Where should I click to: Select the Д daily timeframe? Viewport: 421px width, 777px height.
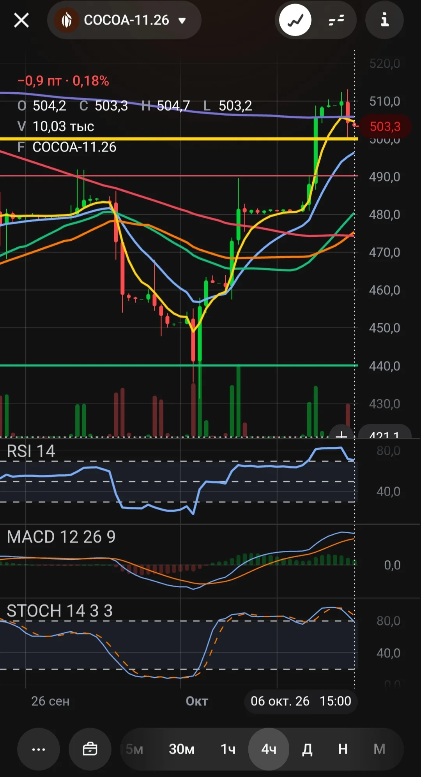tap(308, 749)
